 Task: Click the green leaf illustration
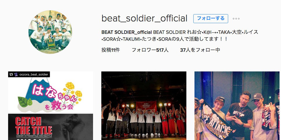(25, 102)
